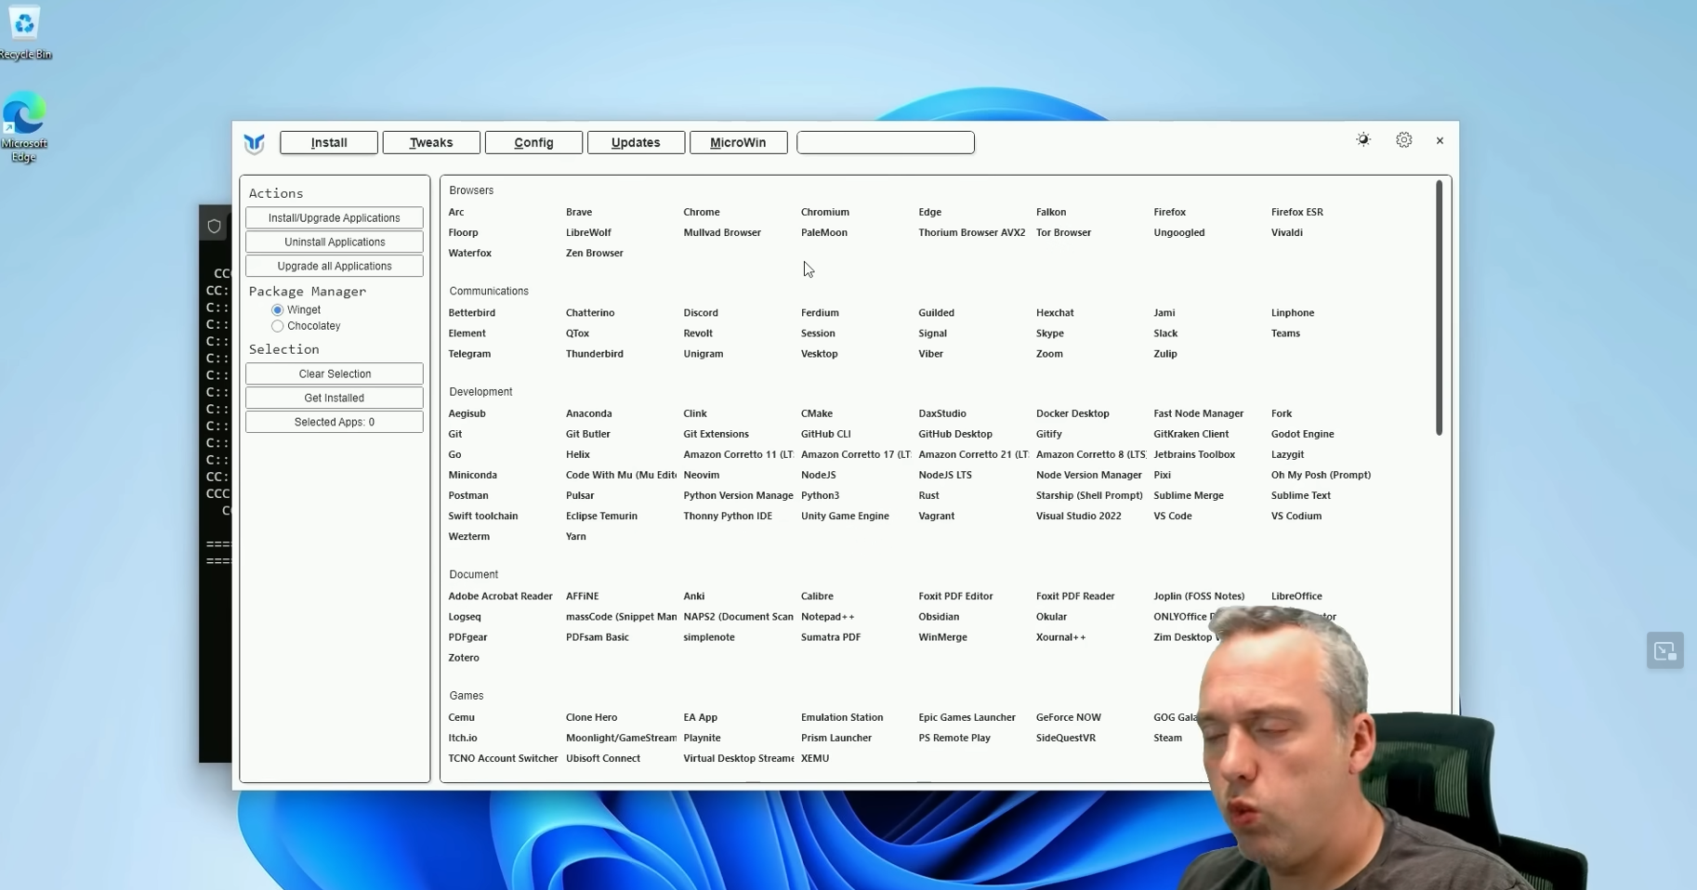The width and height of the screenshot is (1697, 890).
Task: Choose Docker Desktop under Development
Action: 1072,413
